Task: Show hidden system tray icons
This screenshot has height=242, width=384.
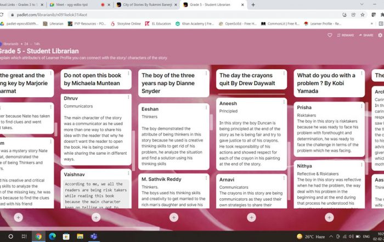Action: 331,237
